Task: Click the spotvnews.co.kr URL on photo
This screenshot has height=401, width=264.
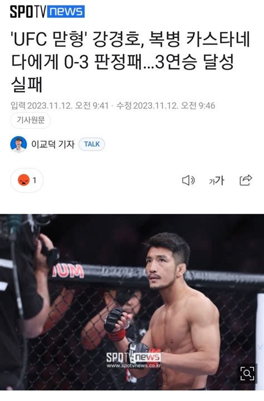Action: (x=134, y=366)
